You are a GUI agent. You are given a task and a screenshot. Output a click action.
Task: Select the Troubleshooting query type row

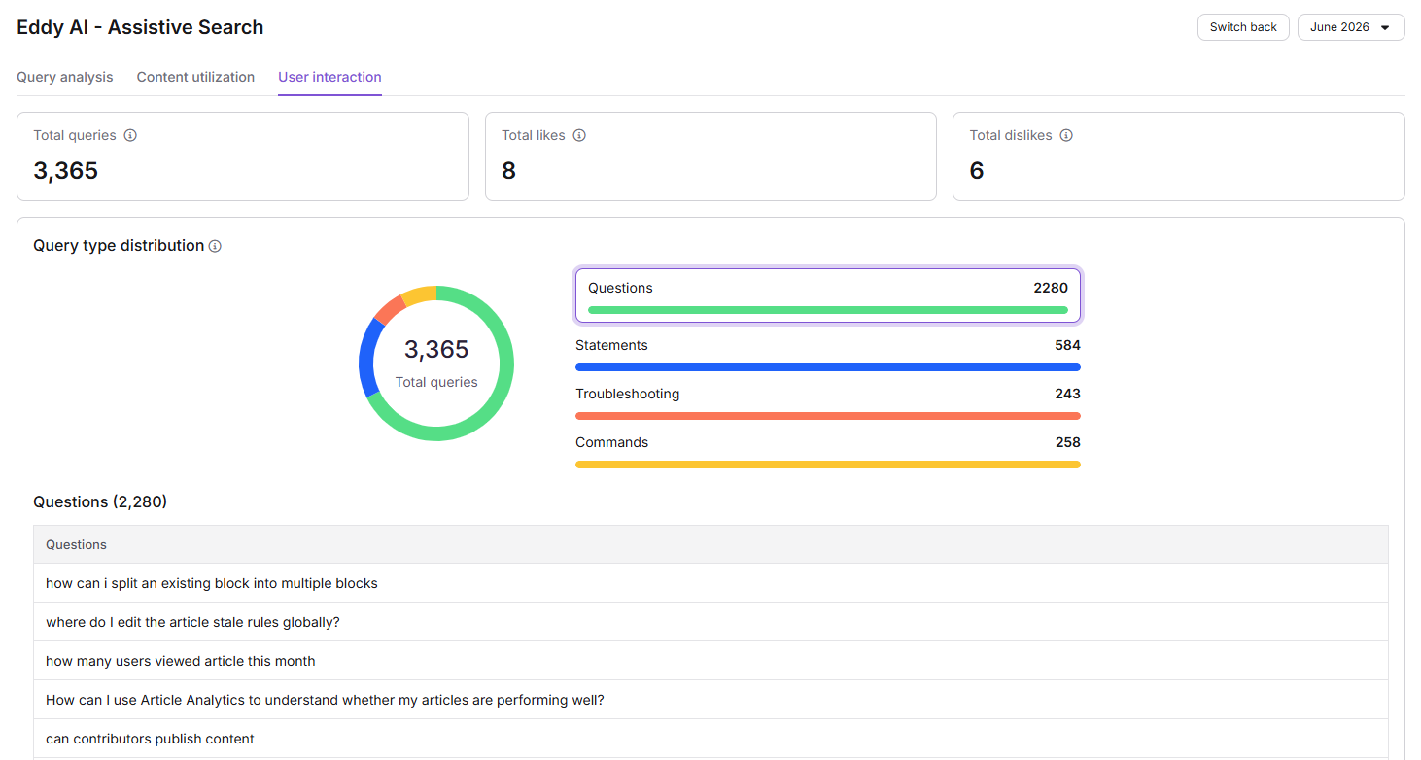(828, 403)
